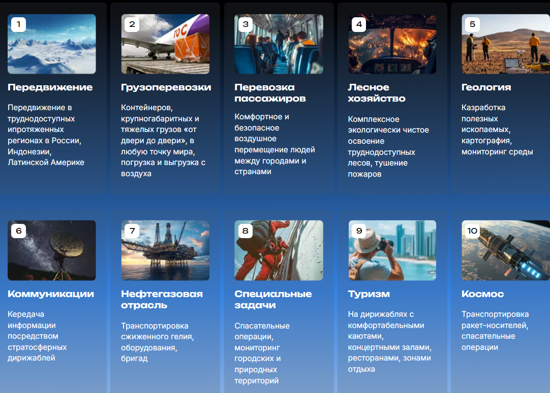
Task: Select the Туризм heading
Action: [x=369, y=294]
